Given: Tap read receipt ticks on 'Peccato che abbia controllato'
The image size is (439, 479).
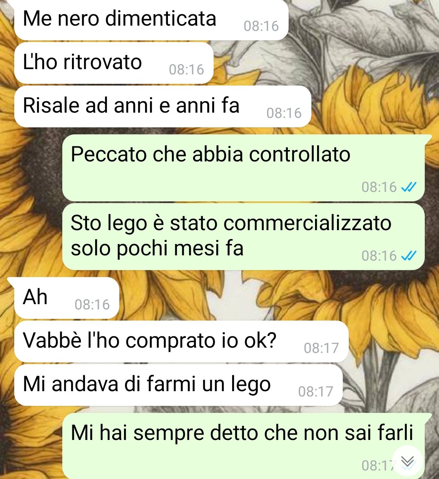Looking at the screenshot, I should (409, 187).
